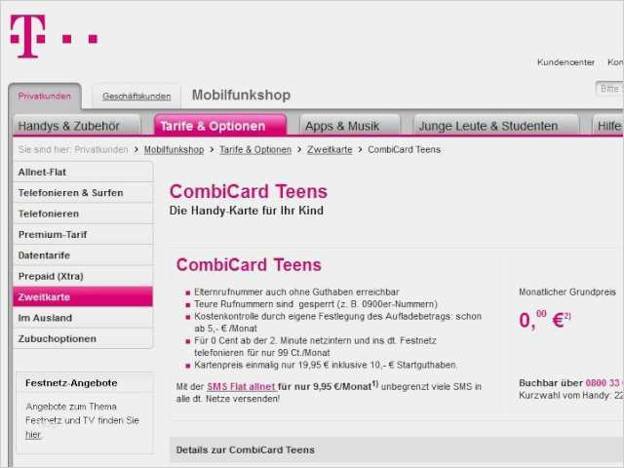Screen dimensions: 624x468
Task: Click 'Elternrufnummer auch ohne Guthaben erreichbar' bullet
Action: pos(296,292)
